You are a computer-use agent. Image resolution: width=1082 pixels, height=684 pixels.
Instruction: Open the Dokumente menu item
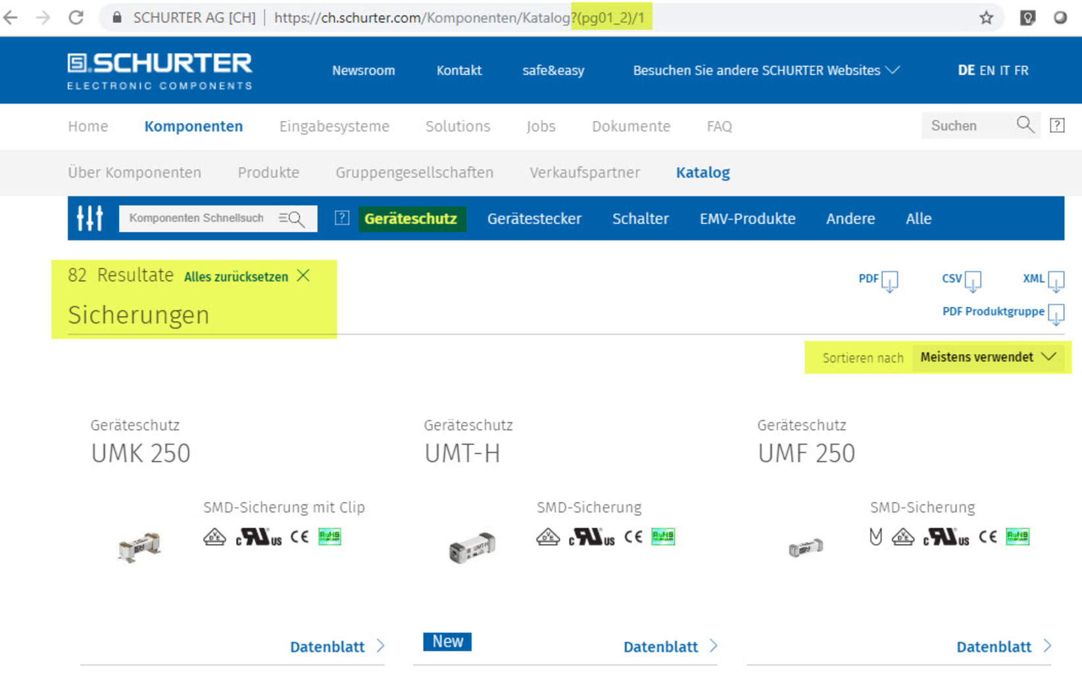click(631, 126)
